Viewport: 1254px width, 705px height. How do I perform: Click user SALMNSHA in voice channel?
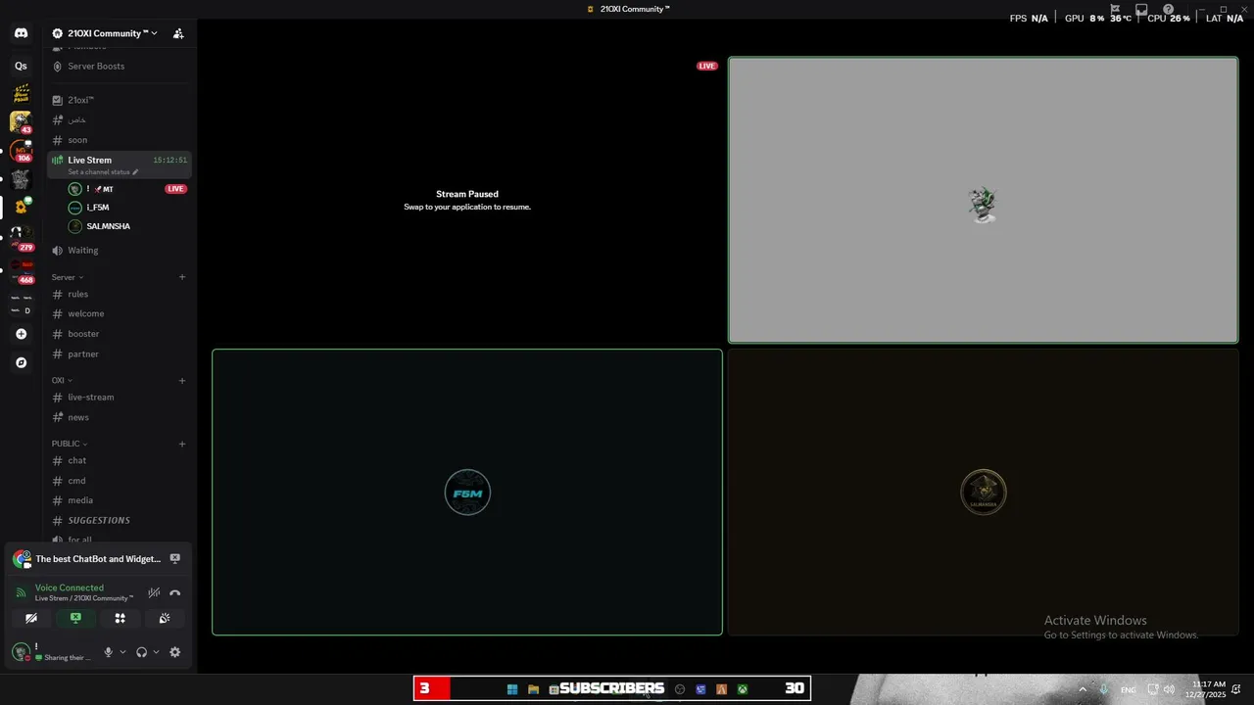coord(127,226)
